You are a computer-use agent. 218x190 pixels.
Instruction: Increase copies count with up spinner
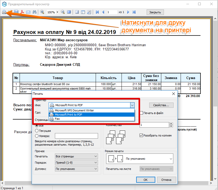point(171,123)
